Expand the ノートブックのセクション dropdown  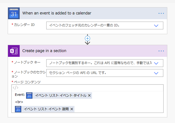click(x=156, y=73)
